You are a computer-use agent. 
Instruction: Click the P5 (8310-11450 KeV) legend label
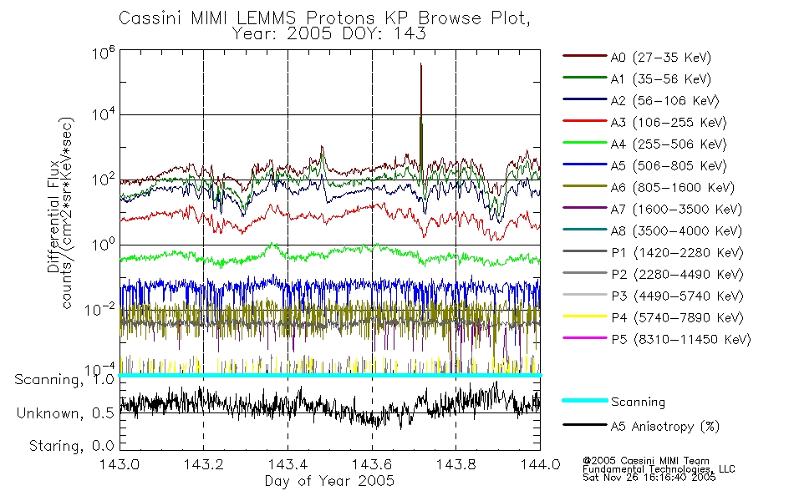(681, 340)
